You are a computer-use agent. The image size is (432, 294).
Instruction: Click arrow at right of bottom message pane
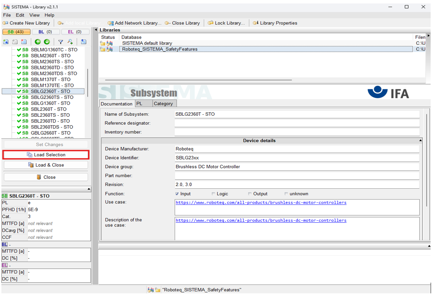pyautogui.click(x=429, y=246)
